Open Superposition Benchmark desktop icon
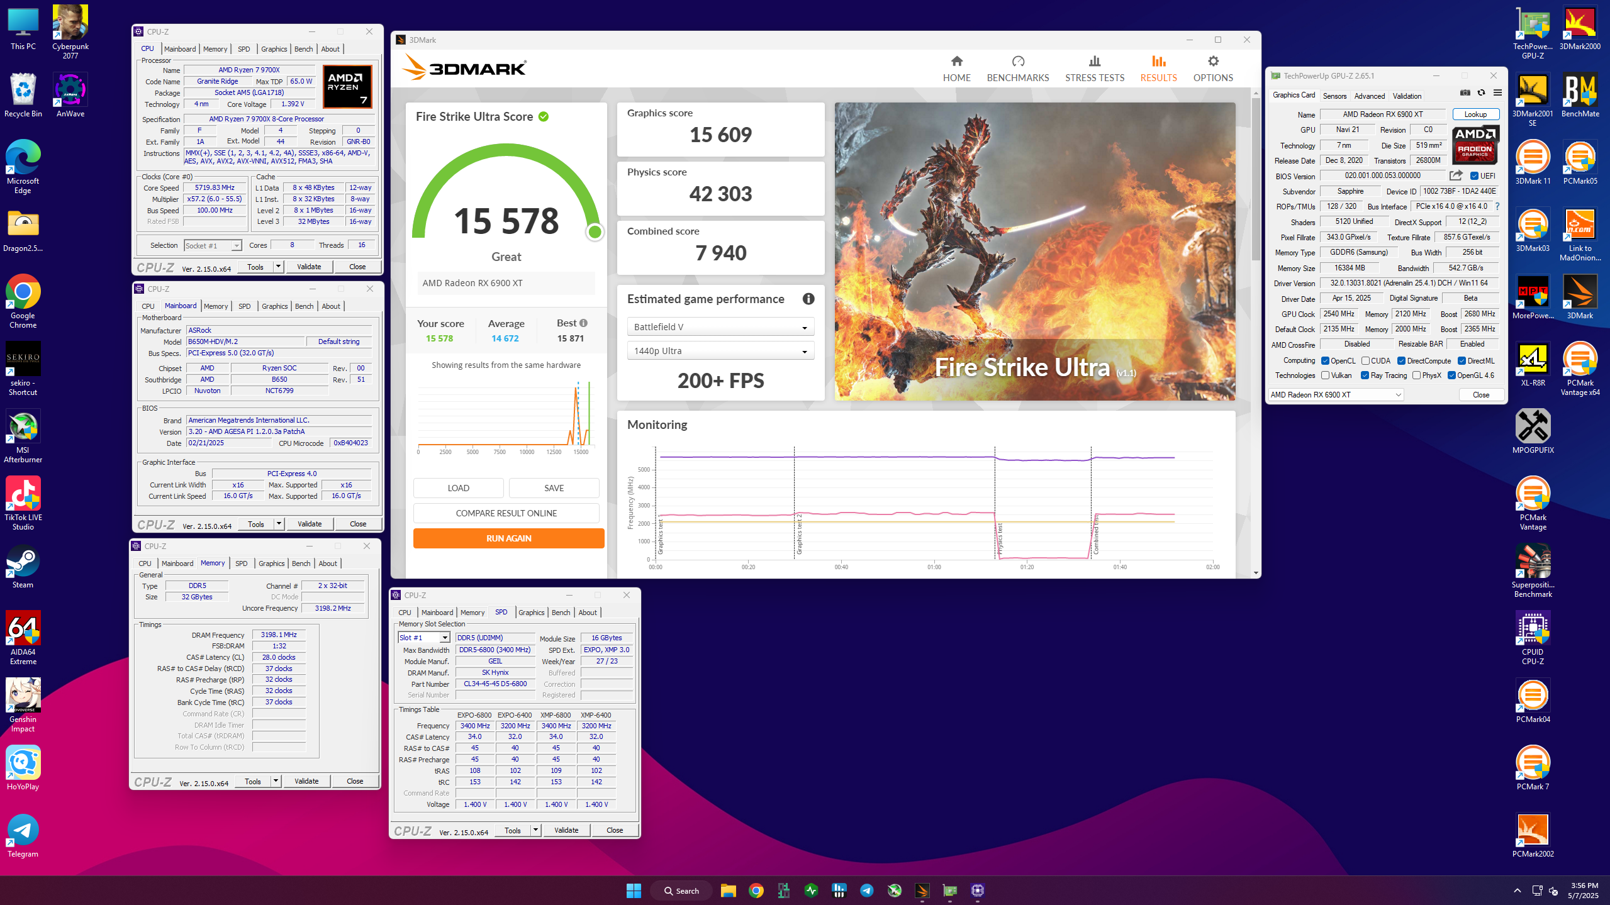This screenshot has height=905, width=1610. (x=1533, y=571)
